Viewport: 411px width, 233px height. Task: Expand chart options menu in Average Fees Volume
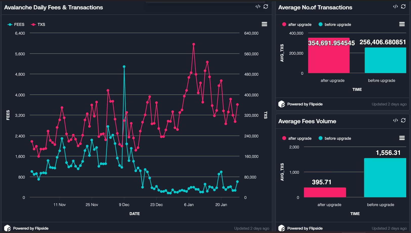coord(402,138)
